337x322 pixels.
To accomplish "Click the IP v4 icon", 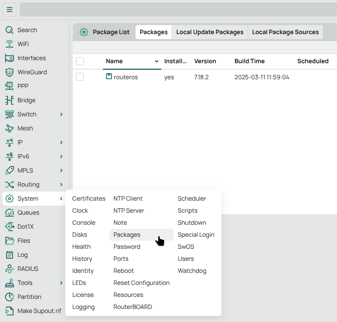I will coord(10,142).
